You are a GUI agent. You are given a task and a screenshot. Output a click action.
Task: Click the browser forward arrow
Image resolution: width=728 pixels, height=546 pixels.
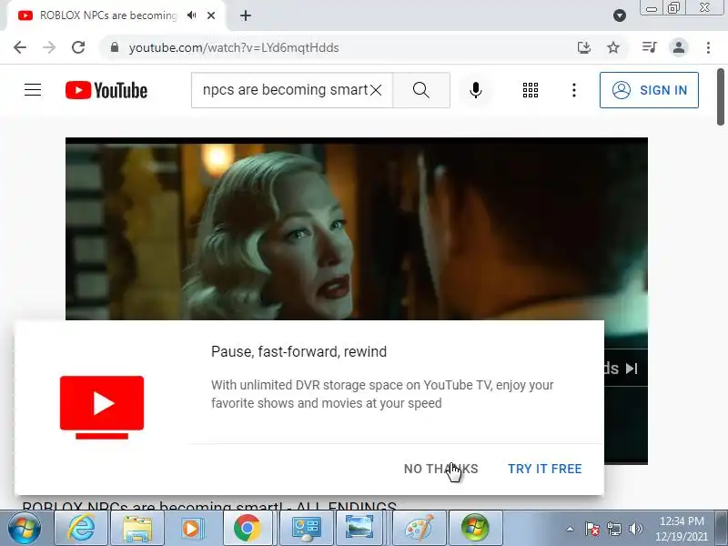point(49,47)
